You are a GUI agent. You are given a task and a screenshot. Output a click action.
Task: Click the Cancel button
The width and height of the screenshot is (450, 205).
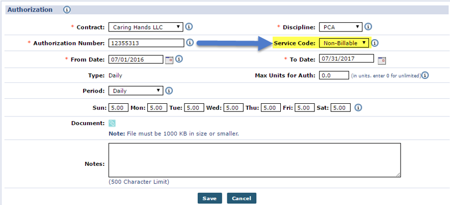click(242, 198)
